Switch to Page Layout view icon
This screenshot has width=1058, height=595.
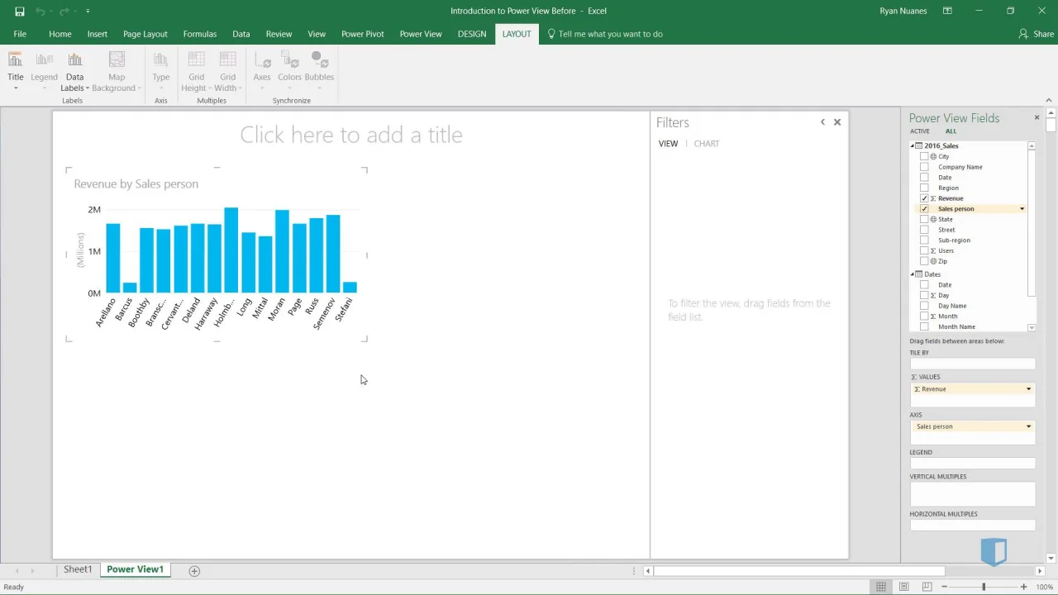(904, 587)
